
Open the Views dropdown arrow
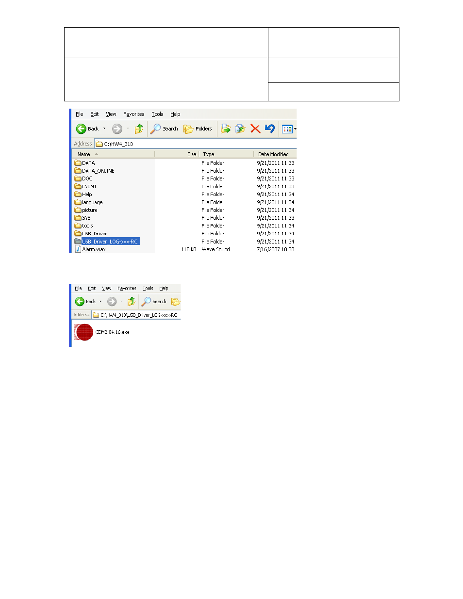(295, 130)
